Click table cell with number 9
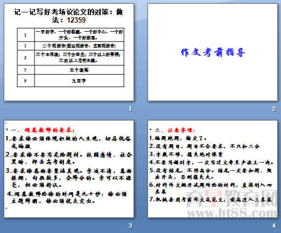 (26, 81)
